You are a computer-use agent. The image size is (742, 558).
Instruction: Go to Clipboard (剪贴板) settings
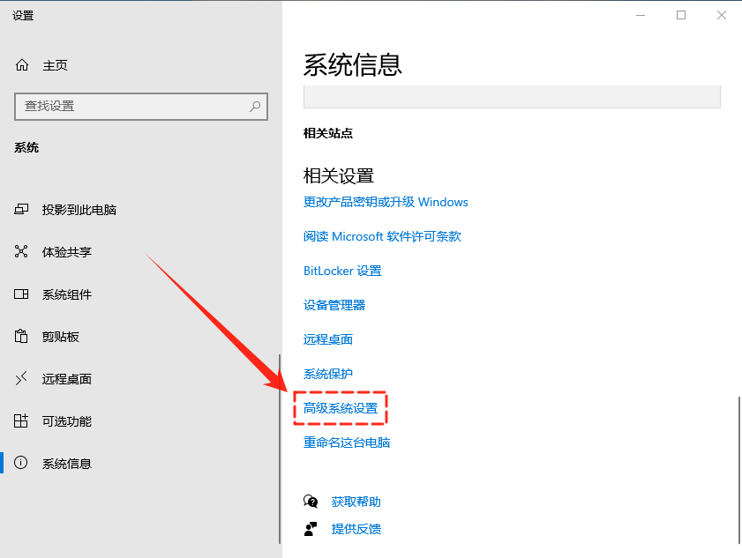tap(61, 337)
